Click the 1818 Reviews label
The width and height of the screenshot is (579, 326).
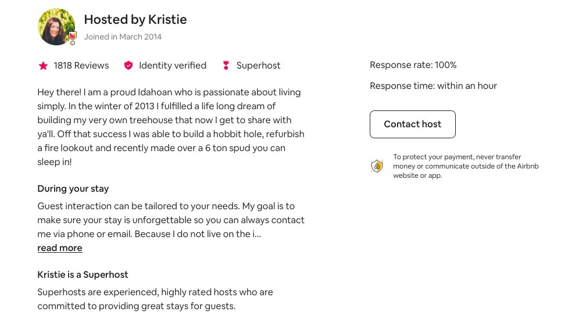(81, 66)
